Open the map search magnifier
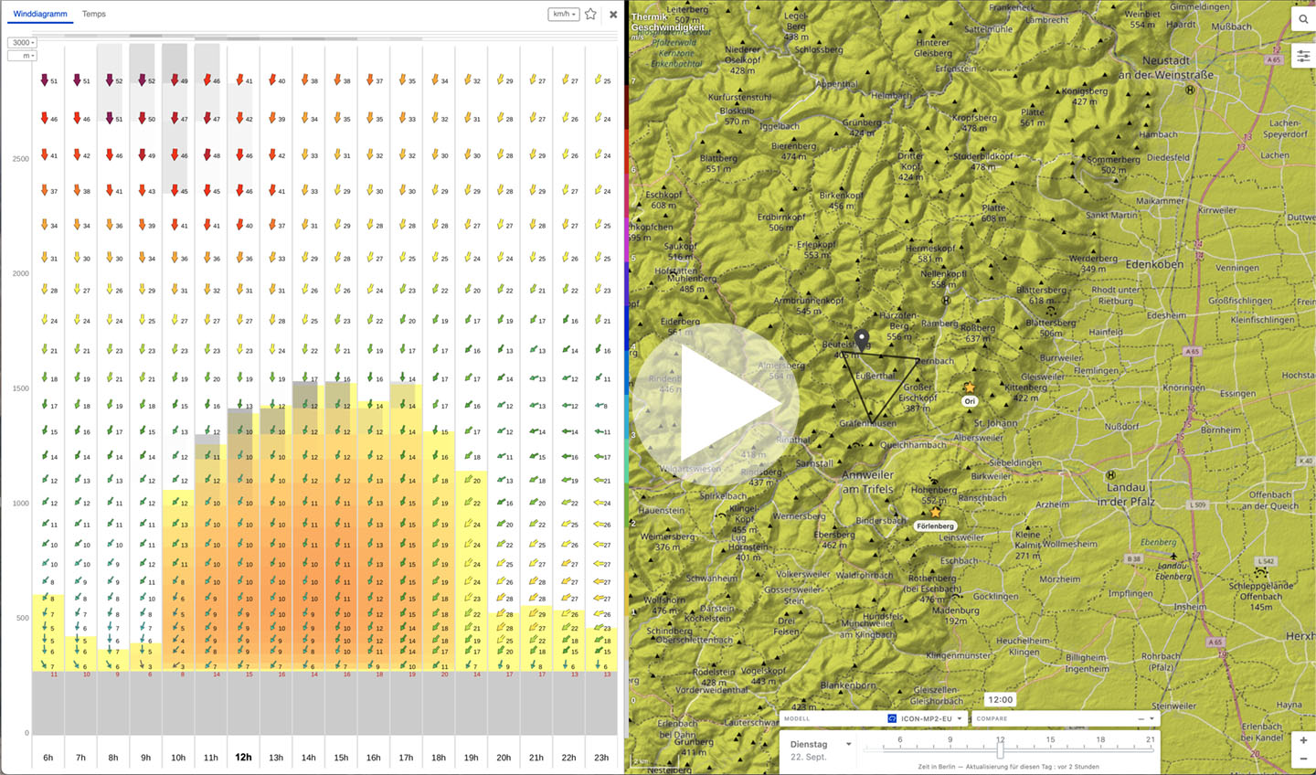Image resolution: width=1316 pixels, height=775 pixels. [x=1303, y=19]
